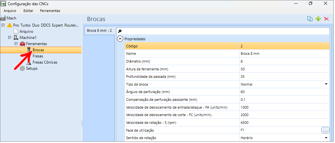
Task: Click the yellow icon beside Pro Turbo Duo
Action: (9, 25)
